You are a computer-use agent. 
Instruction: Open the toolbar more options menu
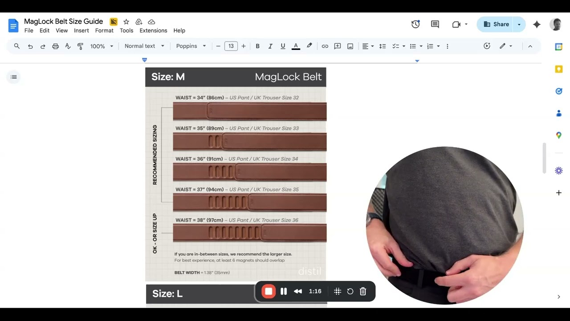coord(448,46)
